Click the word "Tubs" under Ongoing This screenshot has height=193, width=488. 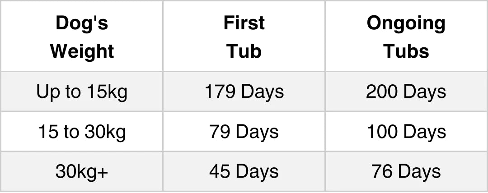(x=406, y=51)
